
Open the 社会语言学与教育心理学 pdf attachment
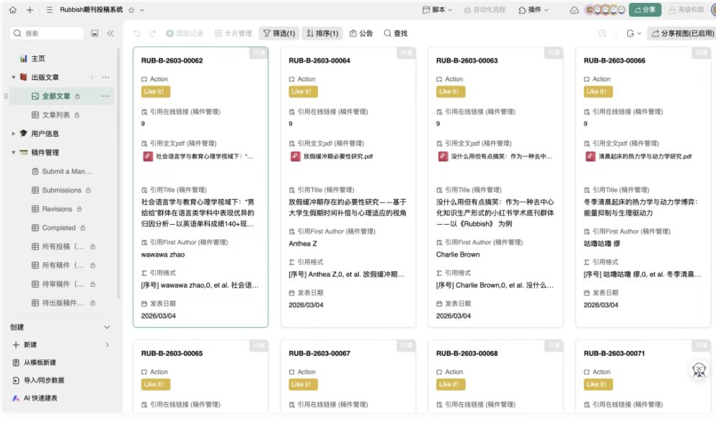(x=198, y=156)
